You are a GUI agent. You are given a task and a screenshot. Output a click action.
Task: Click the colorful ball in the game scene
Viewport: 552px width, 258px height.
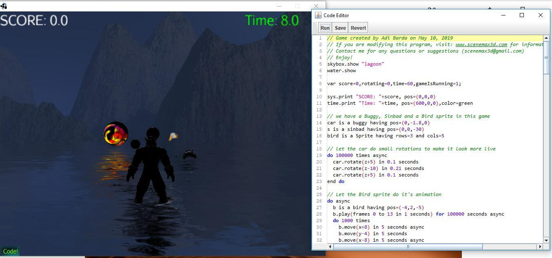(116, 133)
